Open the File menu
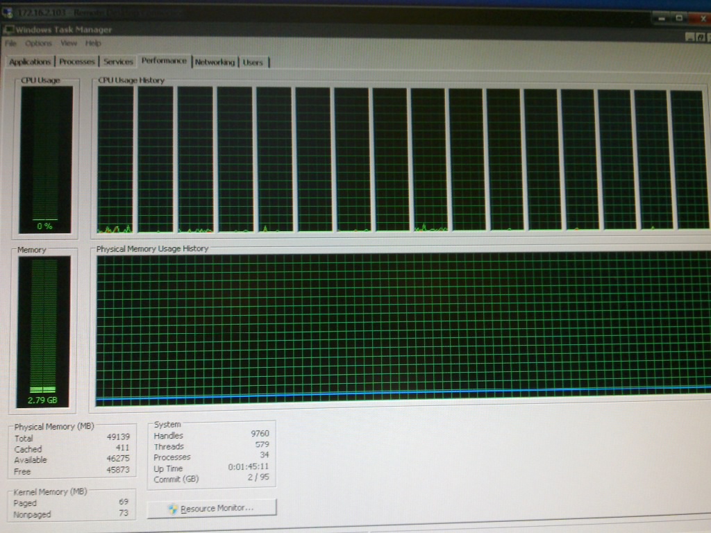This screenshot has height=533, width=711. pyautogui.click(x=11, y=43)
